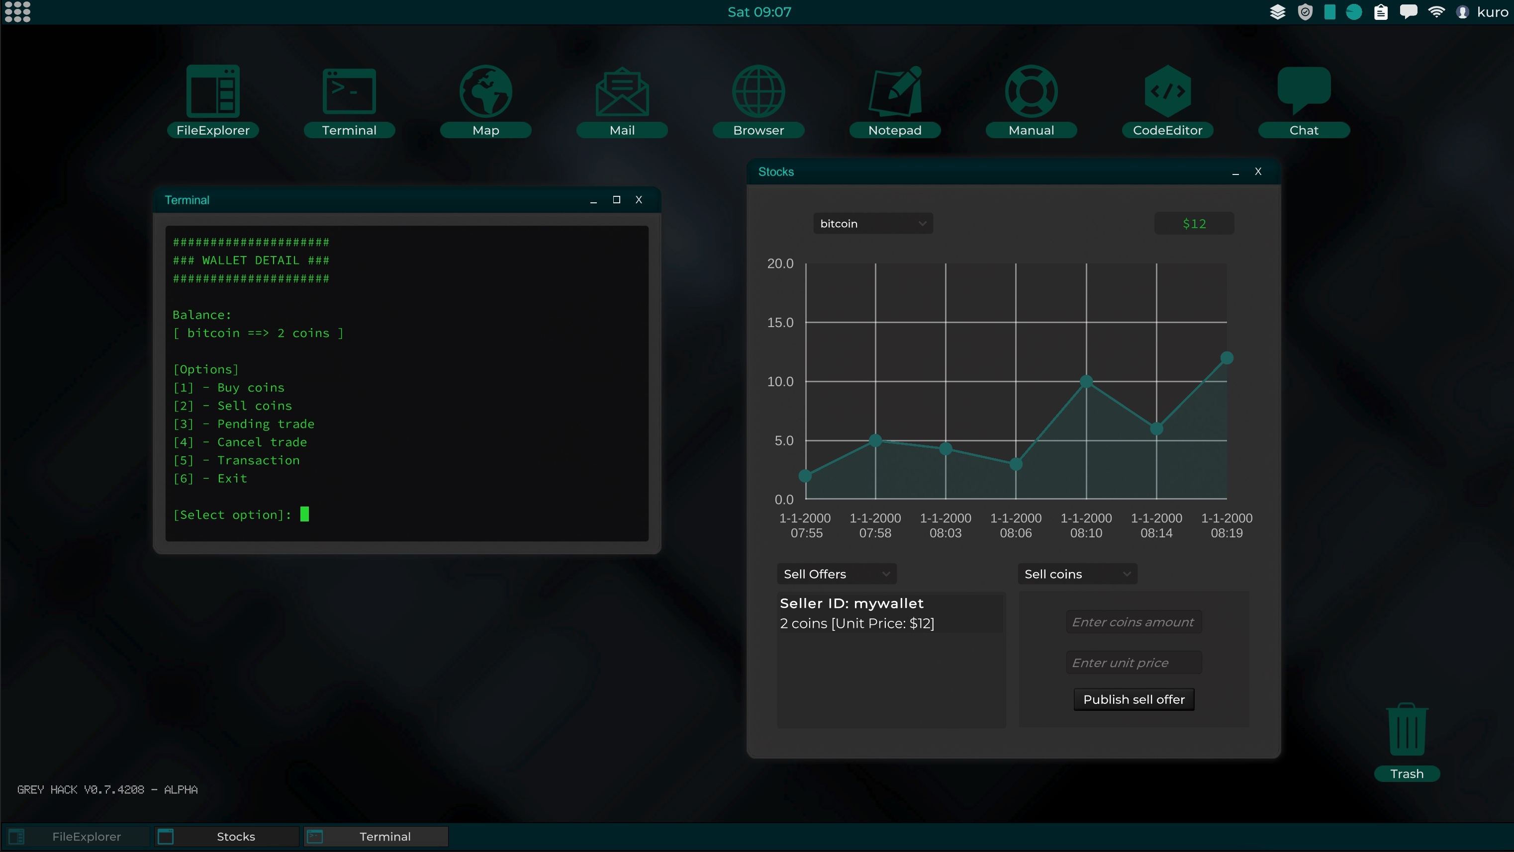The image size is (1514, 852).
Task: Click the wifi icon in the top bar
Action: pos(1436,12)
